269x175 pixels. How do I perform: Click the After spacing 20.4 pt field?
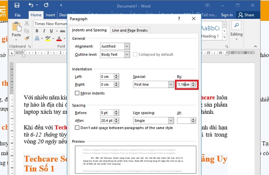[107, 120]
